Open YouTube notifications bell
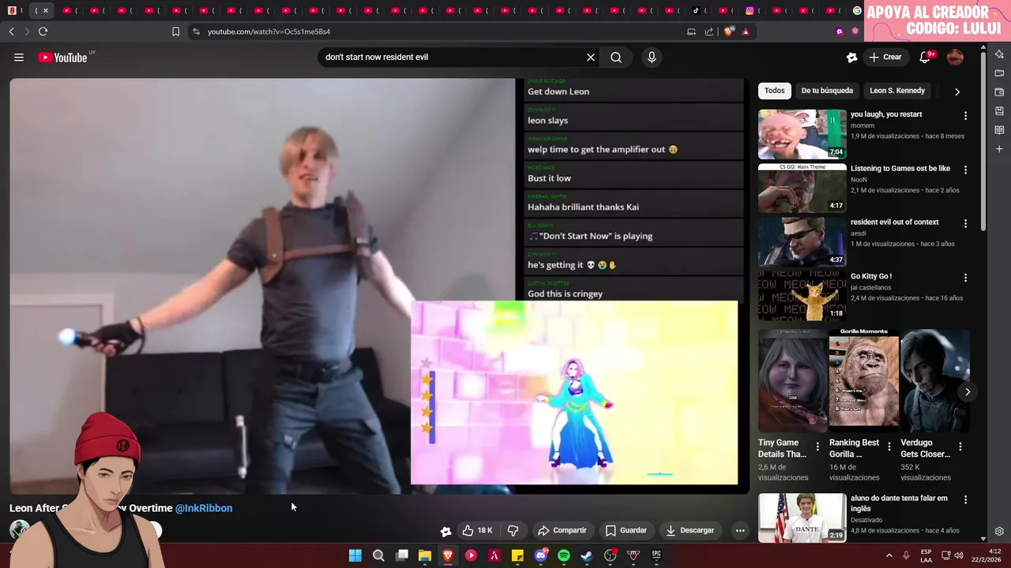Screen dimensions: 1011x568 (x=925, y=57)
